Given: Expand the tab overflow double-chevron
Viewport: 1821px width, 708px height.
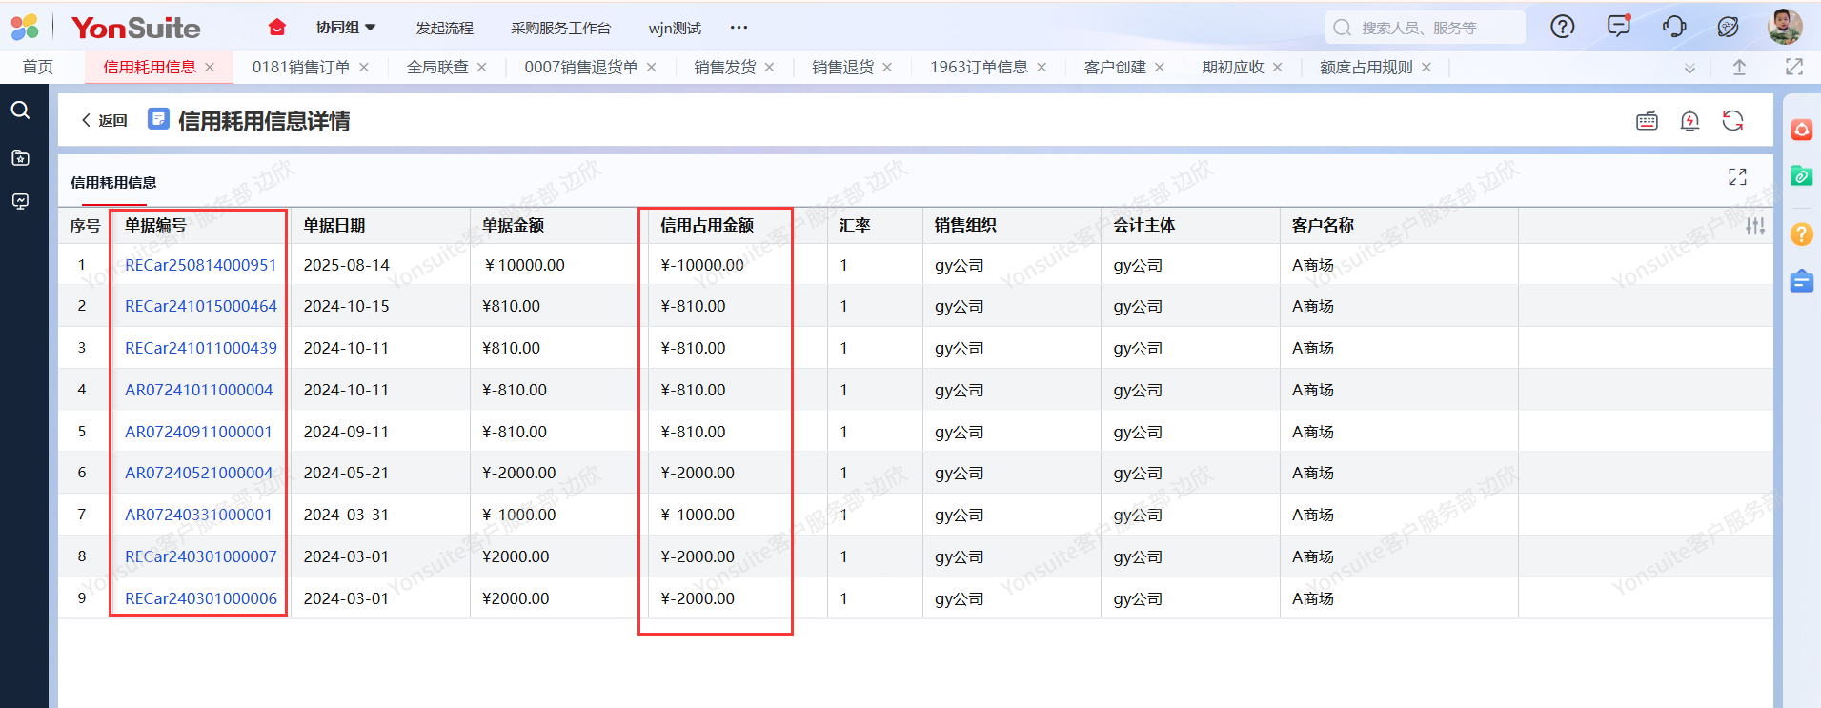Looking at the screenshot, I should (1689, 68).
